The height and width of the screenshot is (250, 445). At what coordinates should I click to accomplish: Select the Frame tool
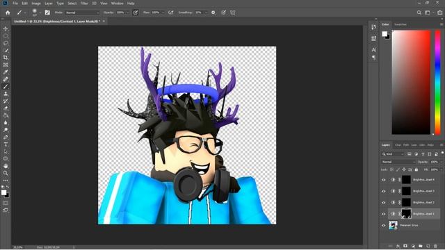point(6,65)
